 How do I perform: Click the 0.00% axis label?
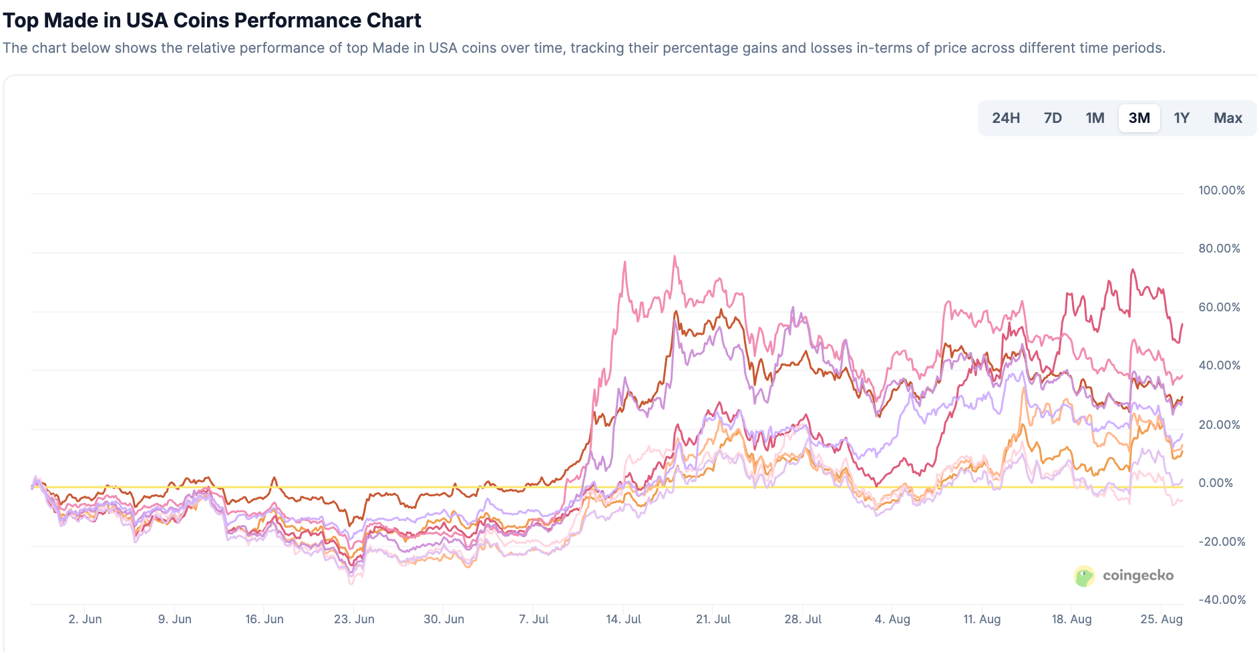click(1216, 483)
